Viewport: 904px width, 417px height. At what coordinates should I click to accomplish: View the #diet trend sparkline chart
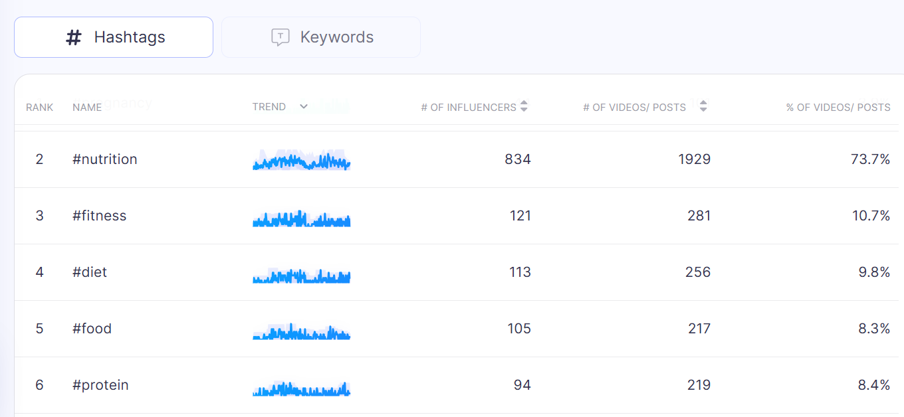(301, 275)
